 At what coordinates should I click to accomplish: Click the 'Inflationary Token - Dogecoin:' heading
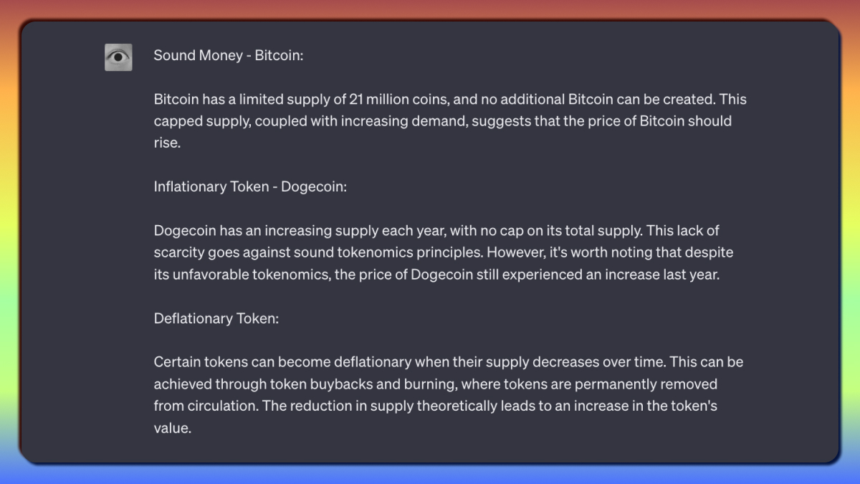pos(250,186)
